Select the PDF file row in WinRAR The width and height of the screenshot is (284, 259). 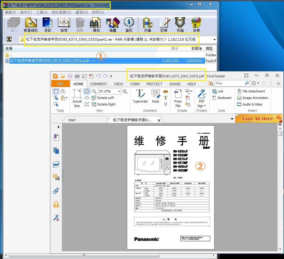107,60
